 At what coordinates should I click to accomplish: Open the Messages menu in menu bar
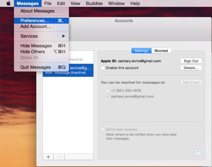28,3
